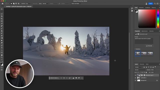The image size is (160, 90).
Task: Go to previous variation arrow
Action: pyautogui.click(x=61, y=78)
